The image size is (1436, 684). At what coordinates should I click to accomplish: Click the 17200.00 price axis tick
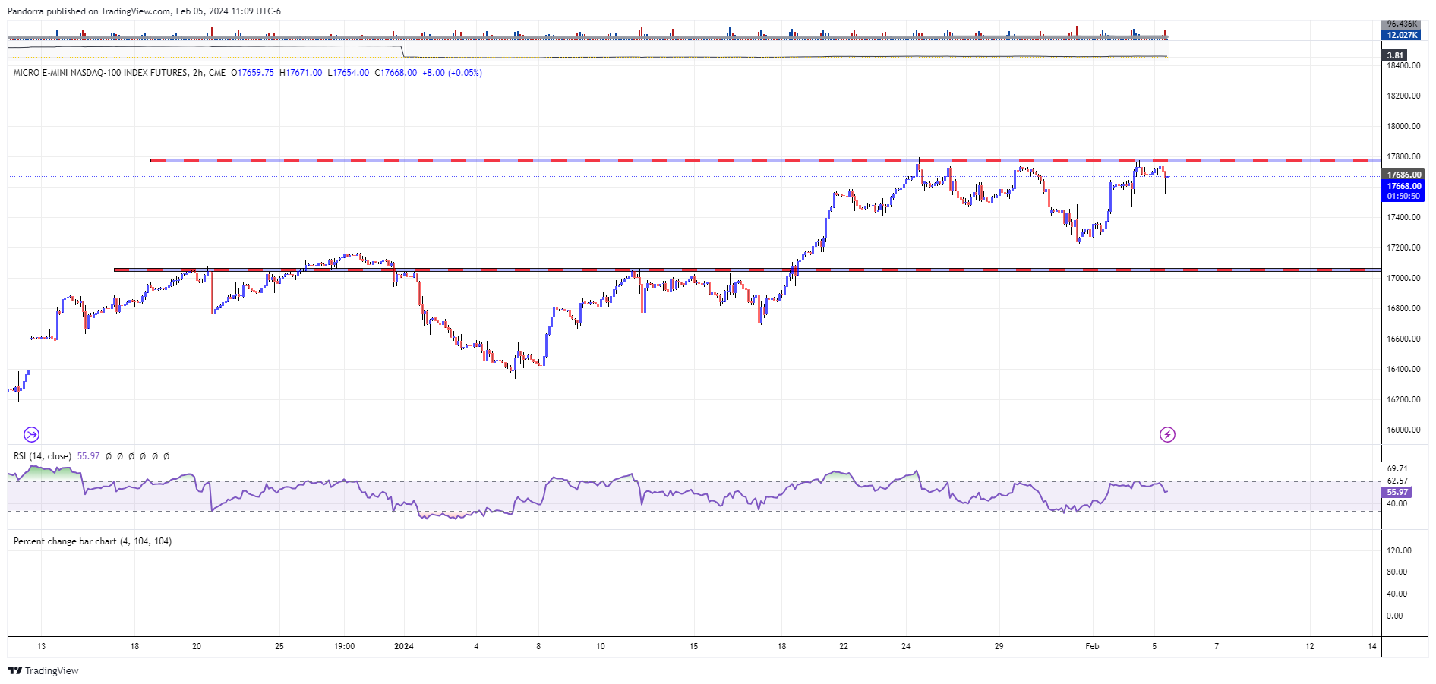[x=1403, y=247]
